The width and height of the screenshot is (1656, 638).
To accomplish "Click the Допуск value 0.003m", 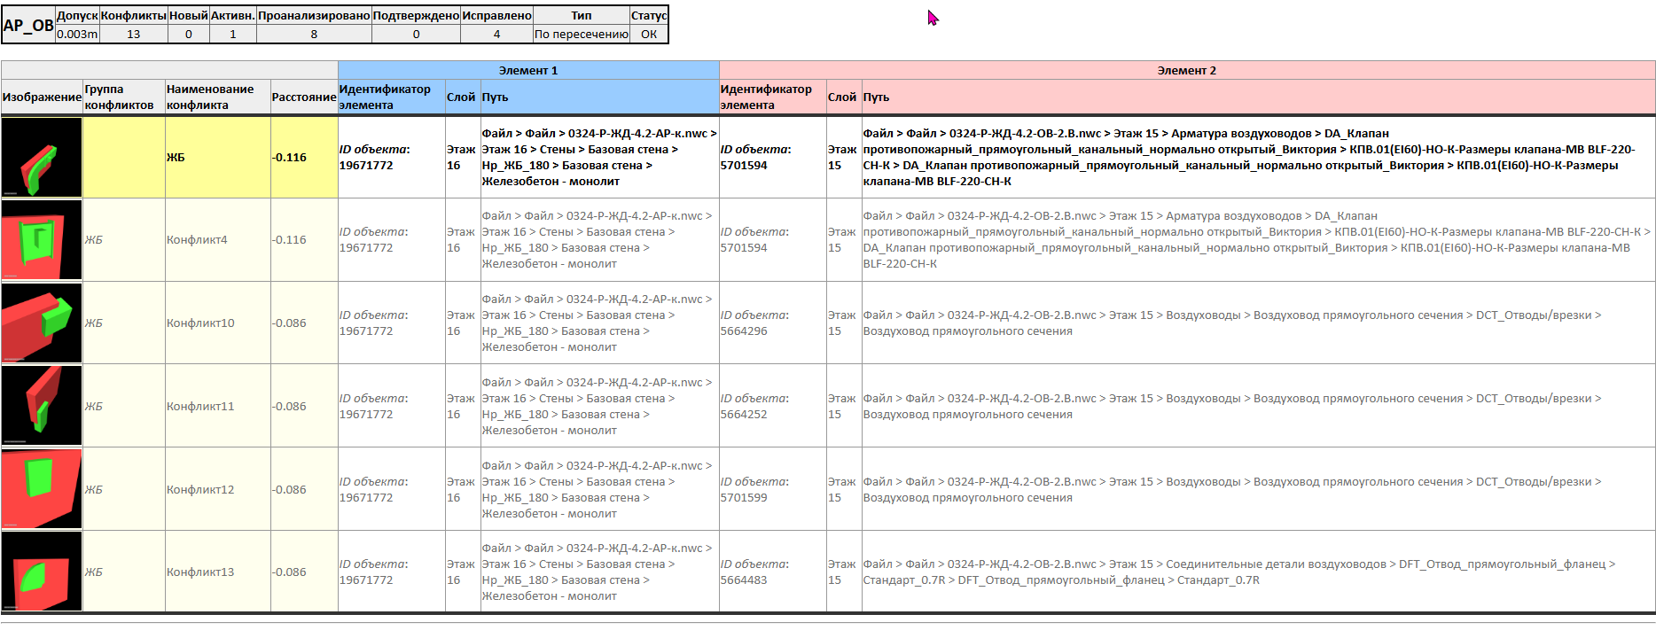I will 77,34.
